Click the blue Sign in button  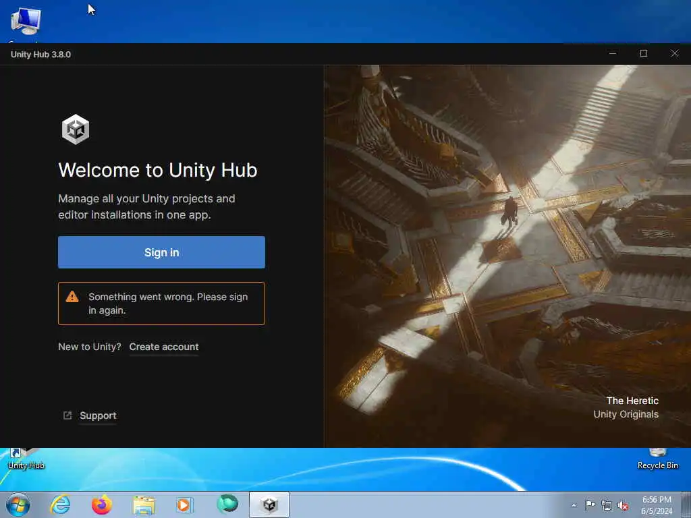point(161,252)
